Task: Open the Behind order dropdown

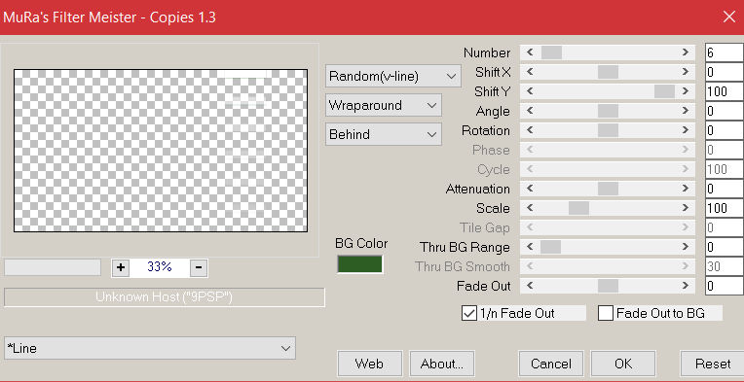Action: tap(384, 134)
